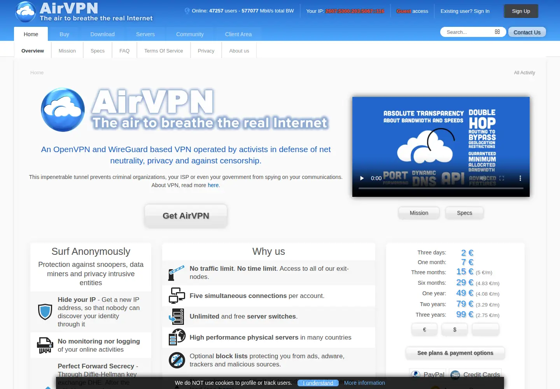Open the Community tab
This screenshot has width=560, height=389.
[x=190, y=34]
